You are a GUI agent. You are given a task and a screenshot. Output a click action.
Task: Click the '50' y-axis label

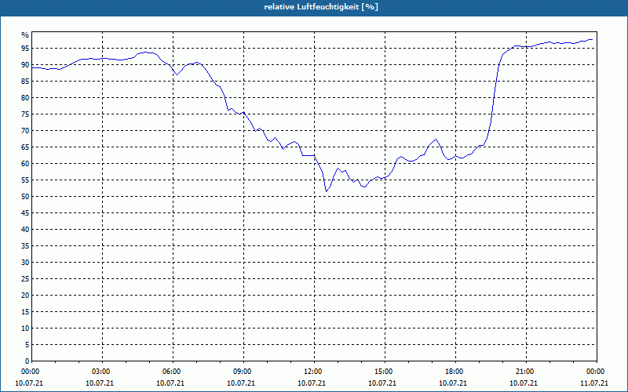tap(25, 197)
